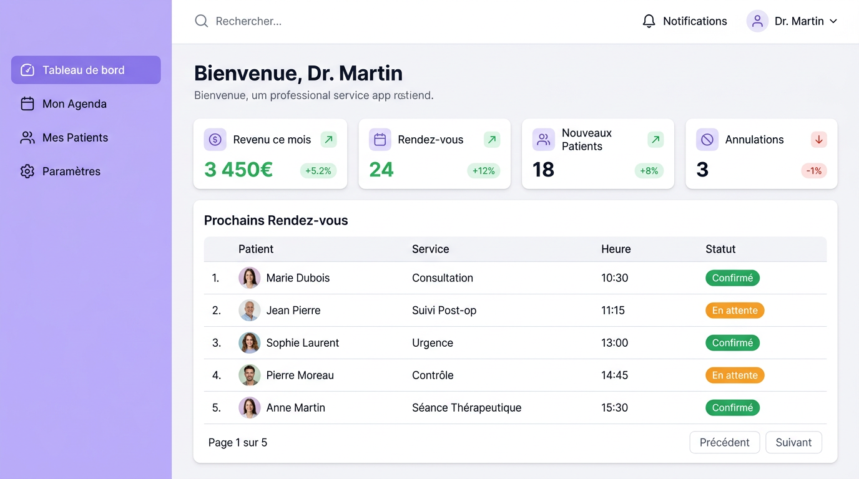
Task: Click the trend arrow on Revenu ce mois
Action: click(x=329, y=140)
